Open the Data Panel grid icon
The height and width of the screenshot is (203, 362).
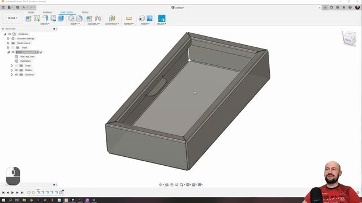click(x=3, y=7)
